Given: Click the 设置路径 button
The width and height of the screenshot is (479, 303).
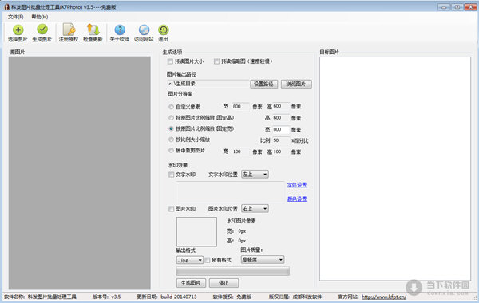Looking at the screenshot, I should click(264, 84).
